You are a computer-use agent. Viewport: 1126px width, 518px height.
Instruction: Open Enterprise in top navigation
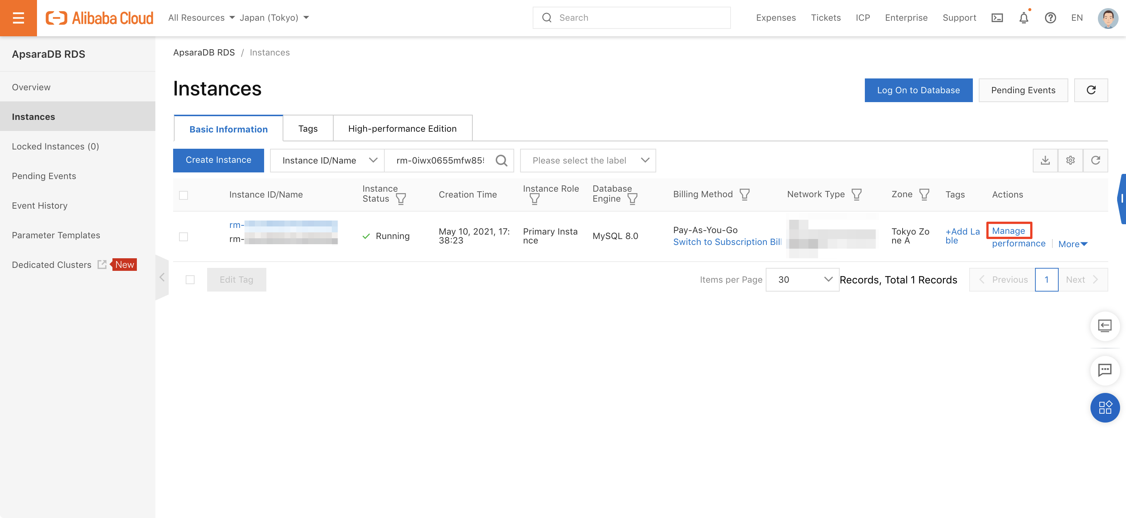(906, 17)
